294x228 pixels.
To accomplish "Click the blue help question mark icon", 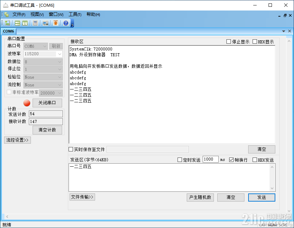I will [66, 23].
